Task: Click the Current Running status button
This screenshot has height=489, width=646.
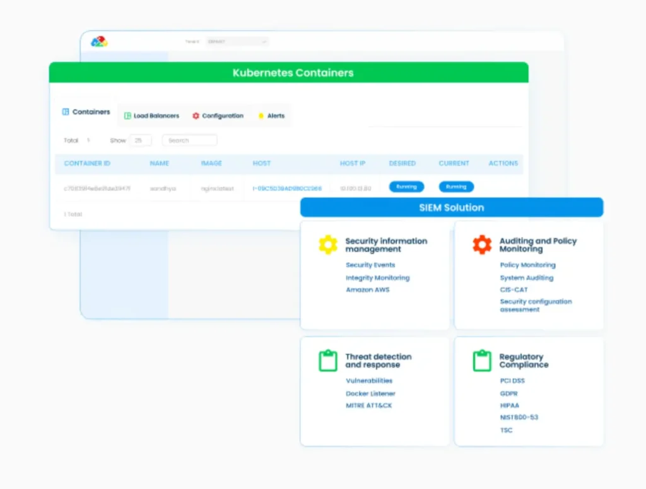Action: 456,187
